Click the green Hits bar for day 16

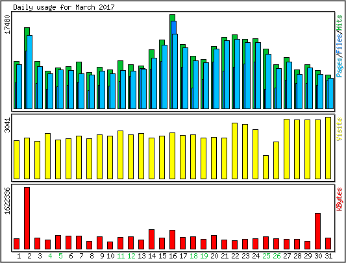[x=172, y=18]
